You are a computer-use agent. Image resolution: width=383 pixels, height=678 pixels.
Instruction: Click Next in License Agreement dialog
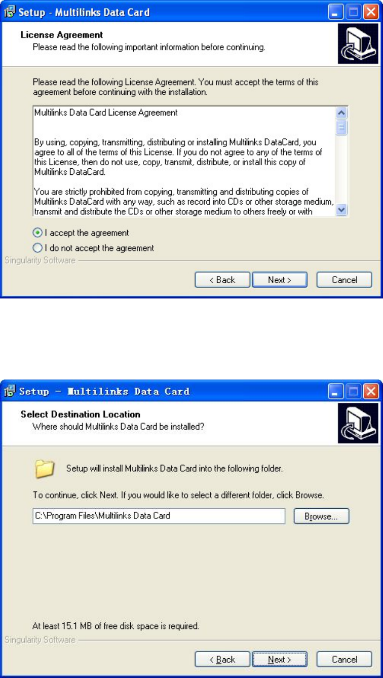click(280, 280)
